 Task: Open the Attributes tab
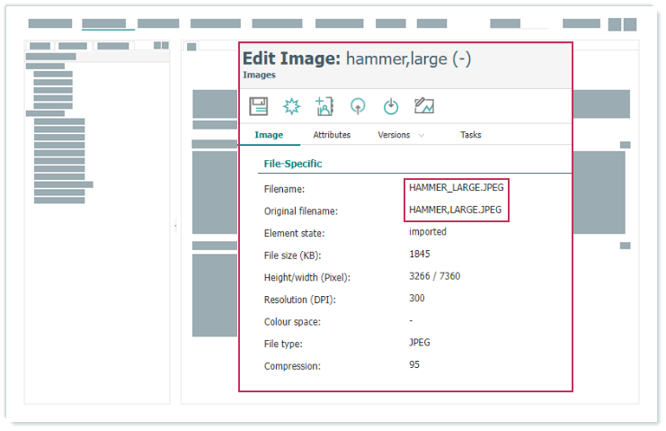tap(332, 135)
